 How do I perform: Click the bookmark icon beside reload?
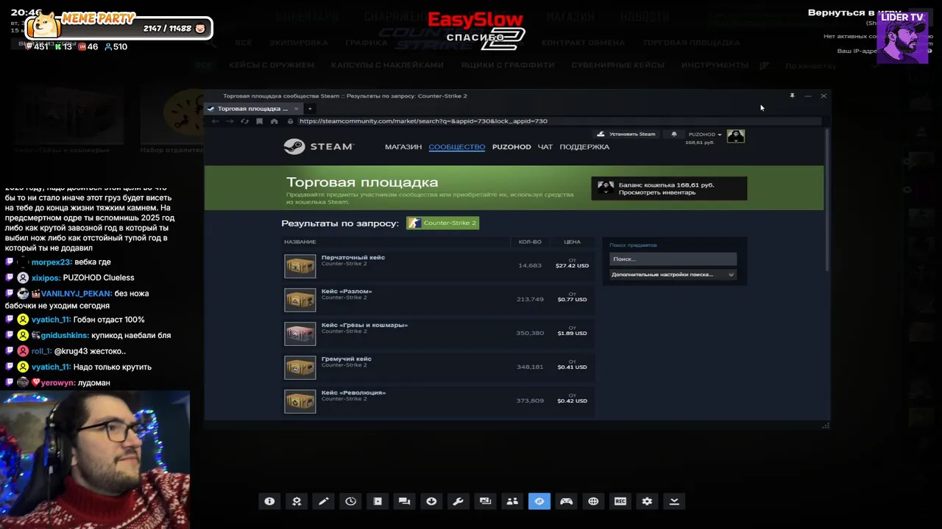[259, 121]
